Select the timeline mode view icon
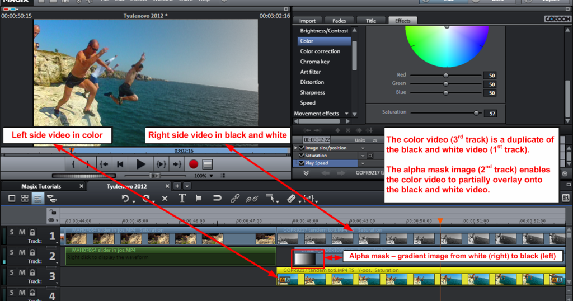Viewport: 573px width, 301px height. click(x=37, y=199)
